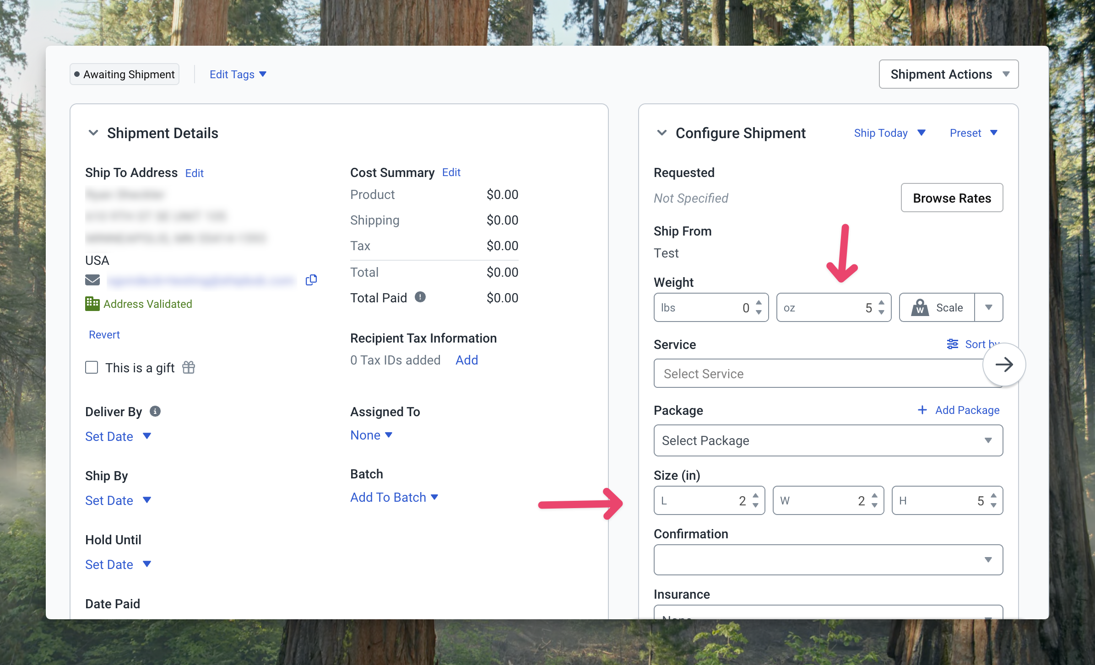
Task: Check the This is a gift checkbox
Action: [x=92, y=367]
